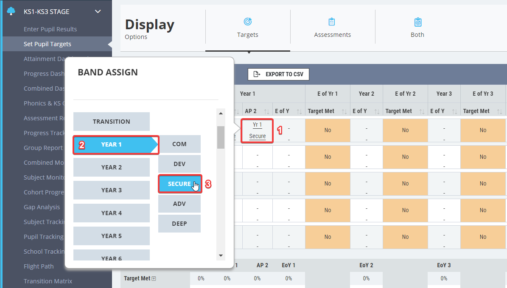
Task: Choose the DEEP sub-band
Action: click(179, 224)
